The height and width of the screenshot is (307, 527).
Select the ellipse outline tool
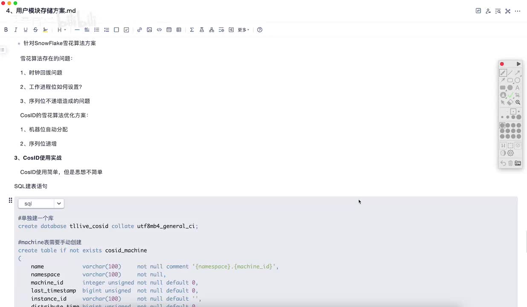(518, 80)
